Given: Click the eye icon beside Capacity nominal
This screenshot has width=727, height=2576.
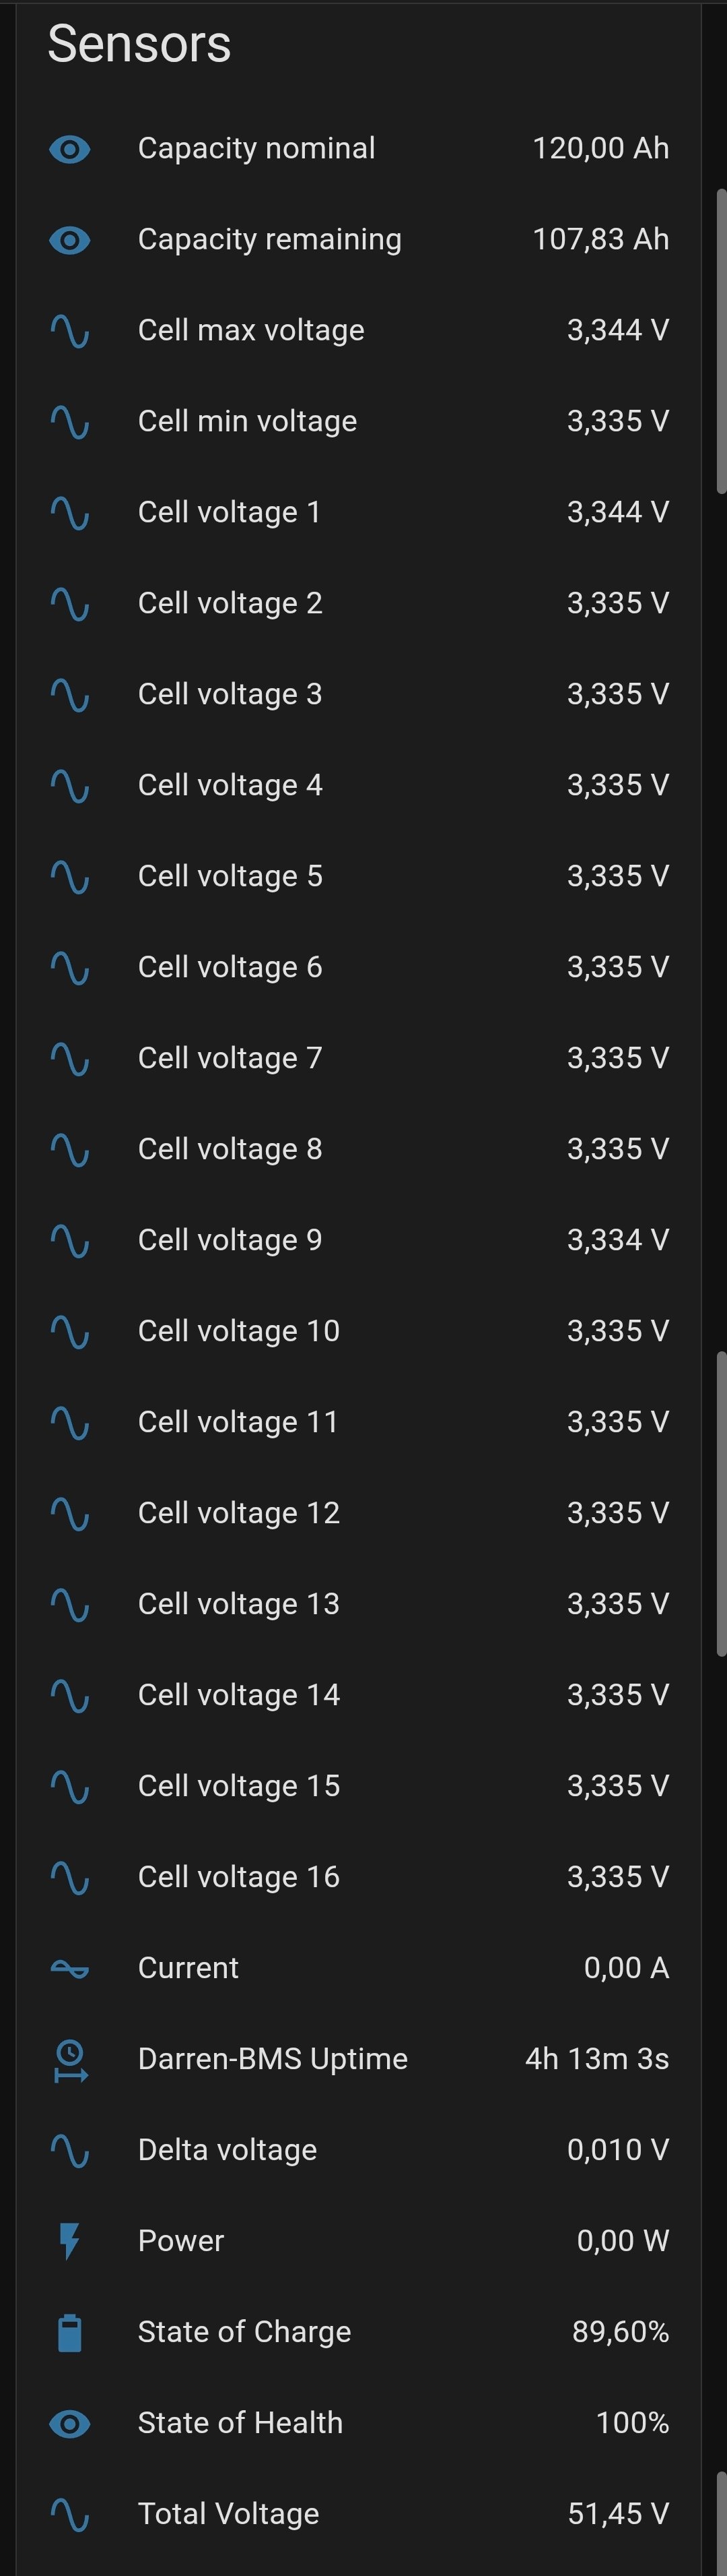Looking at the screenshot, I should pos(70,150).
